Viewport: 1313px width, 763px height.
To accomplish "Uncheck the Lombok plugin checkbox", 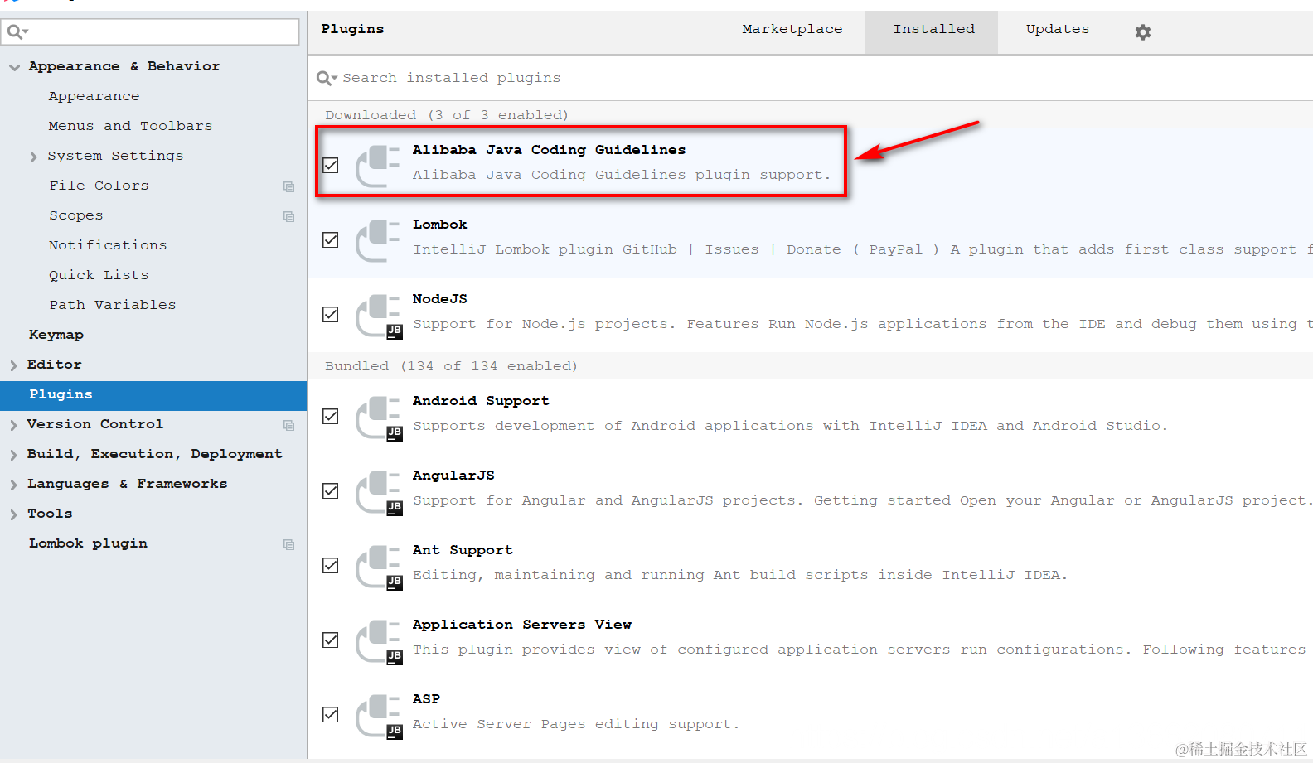I will (x=331, y=239).
